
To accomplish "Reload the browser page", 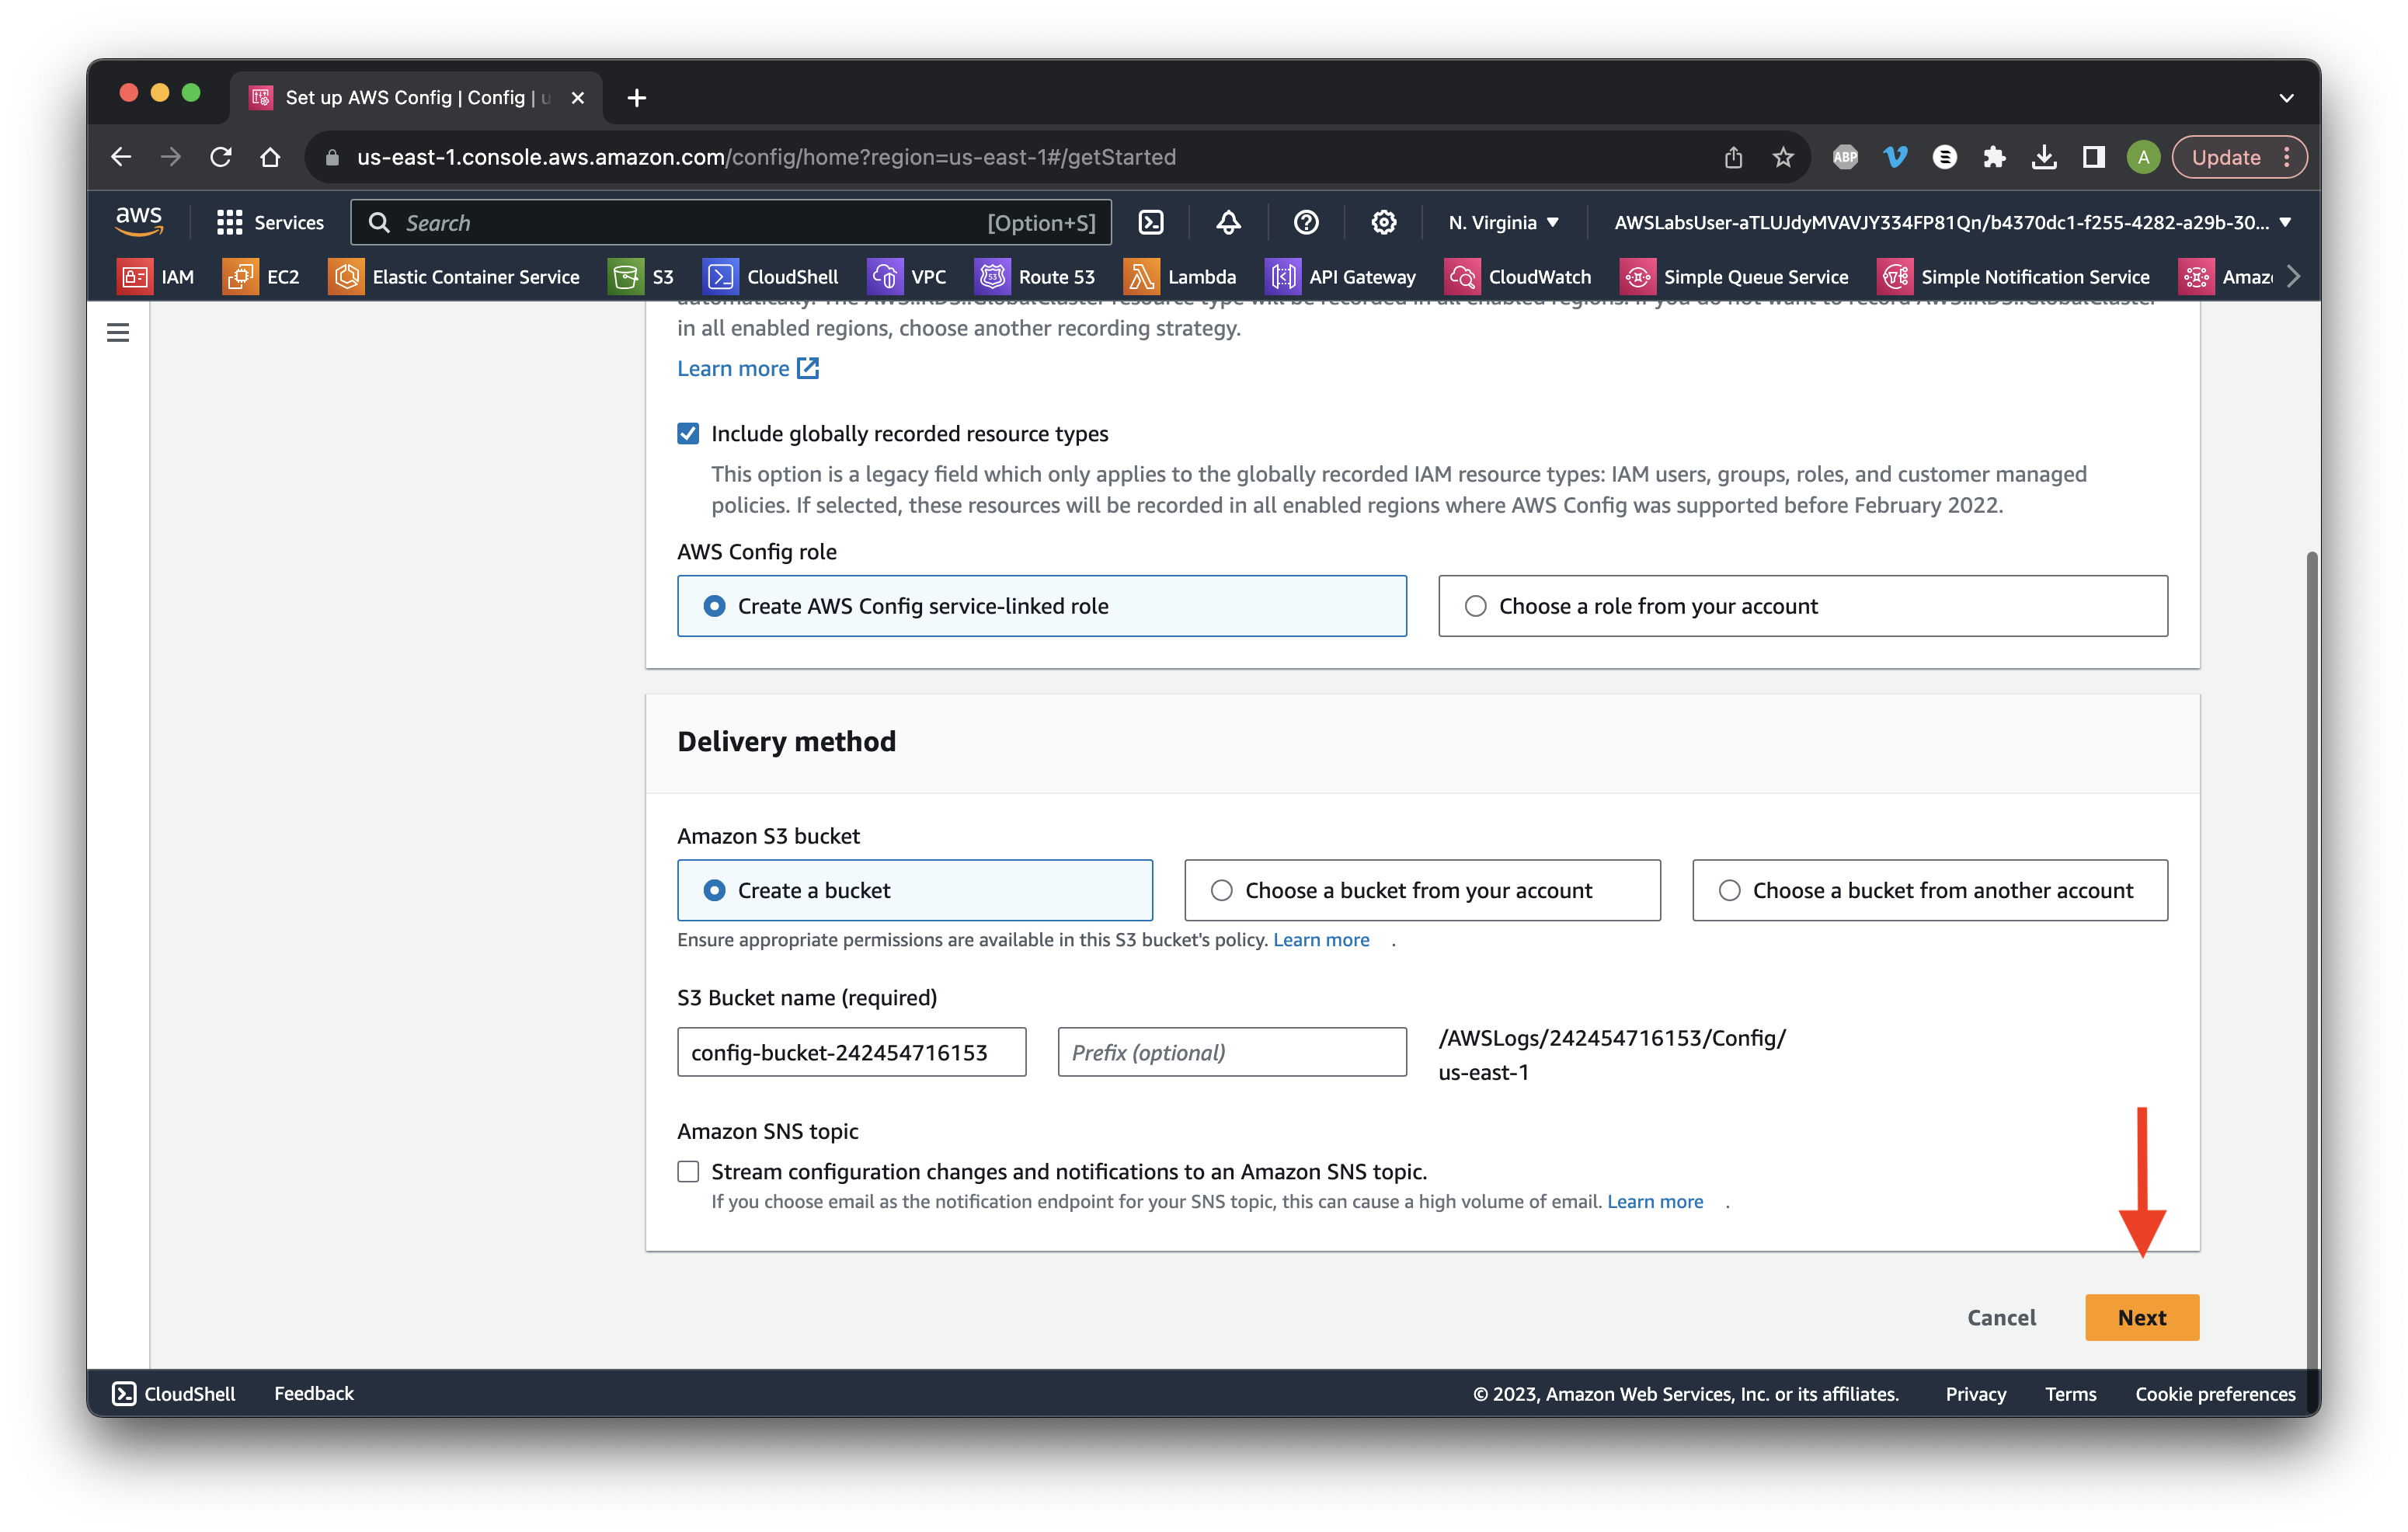I will [221, 157].
